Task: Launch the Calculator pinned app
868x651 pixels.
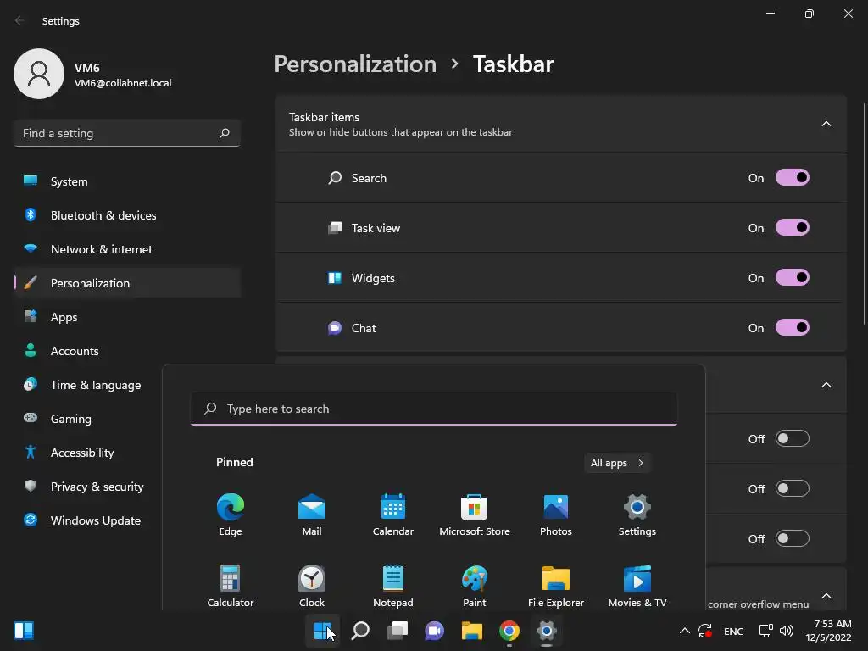Action: click(231, 587)
